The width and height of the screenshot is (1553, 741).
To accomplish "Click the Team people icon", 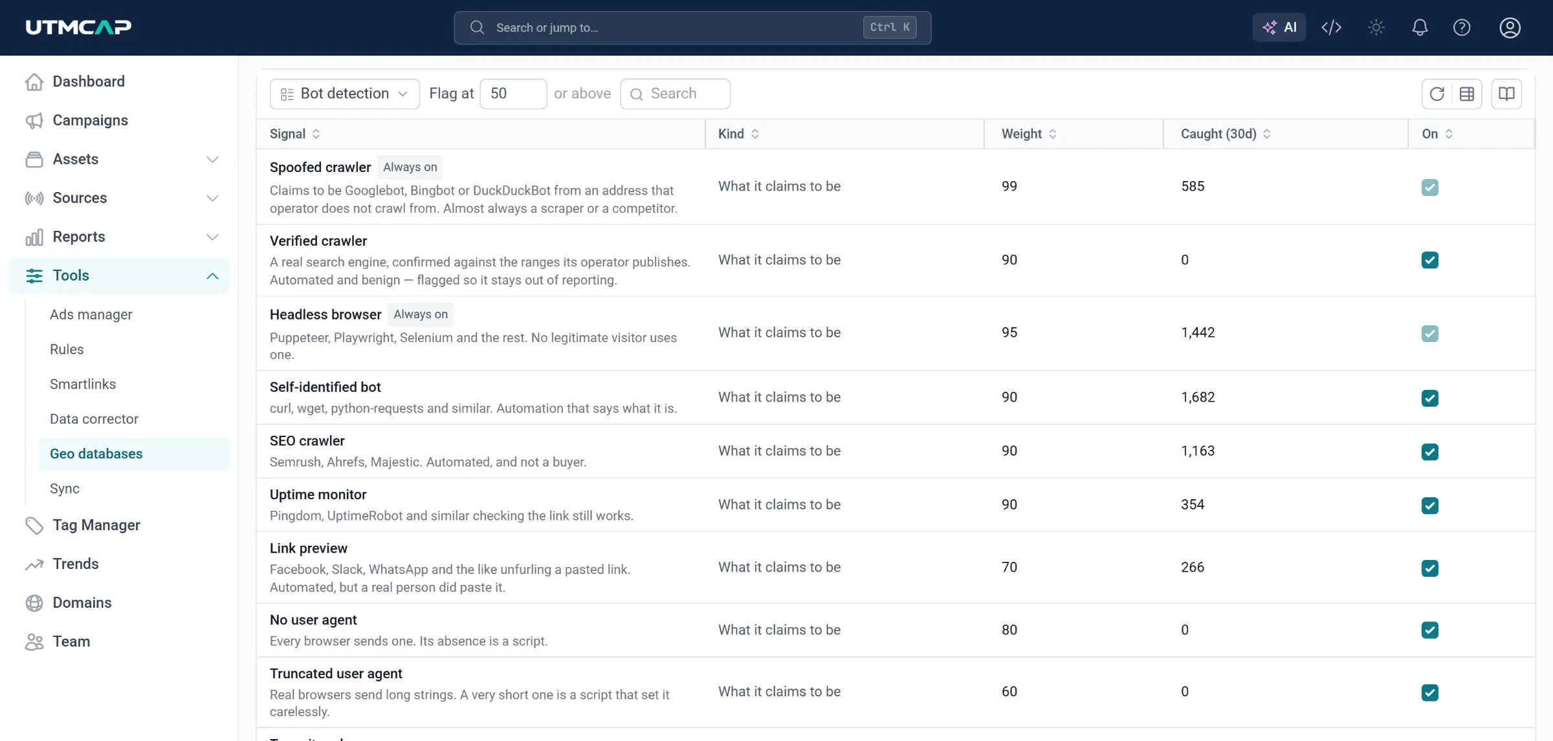I will click(34, 641).
